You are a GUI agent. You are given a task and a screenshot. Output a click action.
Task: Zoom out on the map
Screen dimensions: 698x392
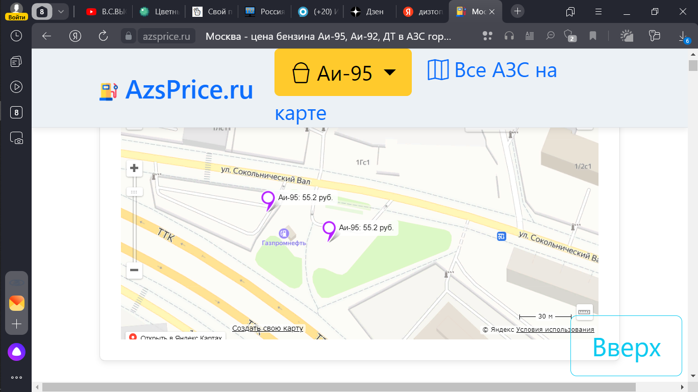pyautogui.click(x=134, y=270)
